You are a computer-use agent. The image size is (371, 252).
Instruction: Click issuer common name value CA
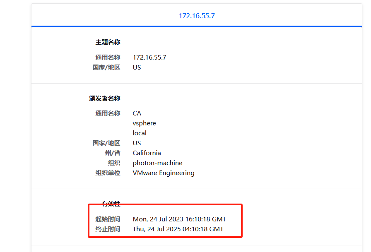(137, 113)
